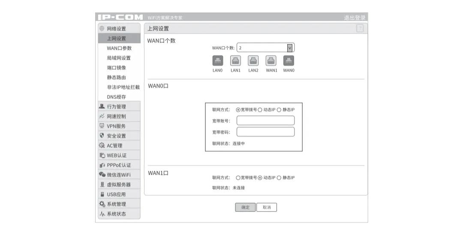
Task: Click the WAN0 port icon
Action: pyautogui.click(x=289, y=61)
